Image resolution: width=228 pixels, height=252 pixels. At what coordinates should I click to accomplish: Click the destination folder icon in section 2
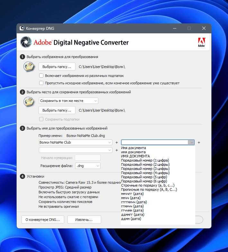tap(29, 102)
